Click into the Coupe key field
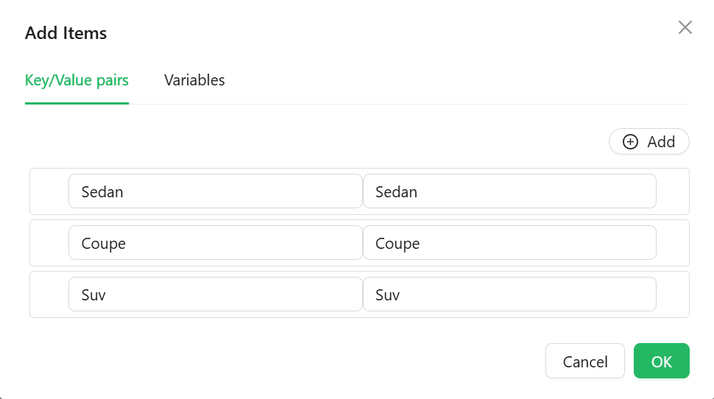 point(216,243)
